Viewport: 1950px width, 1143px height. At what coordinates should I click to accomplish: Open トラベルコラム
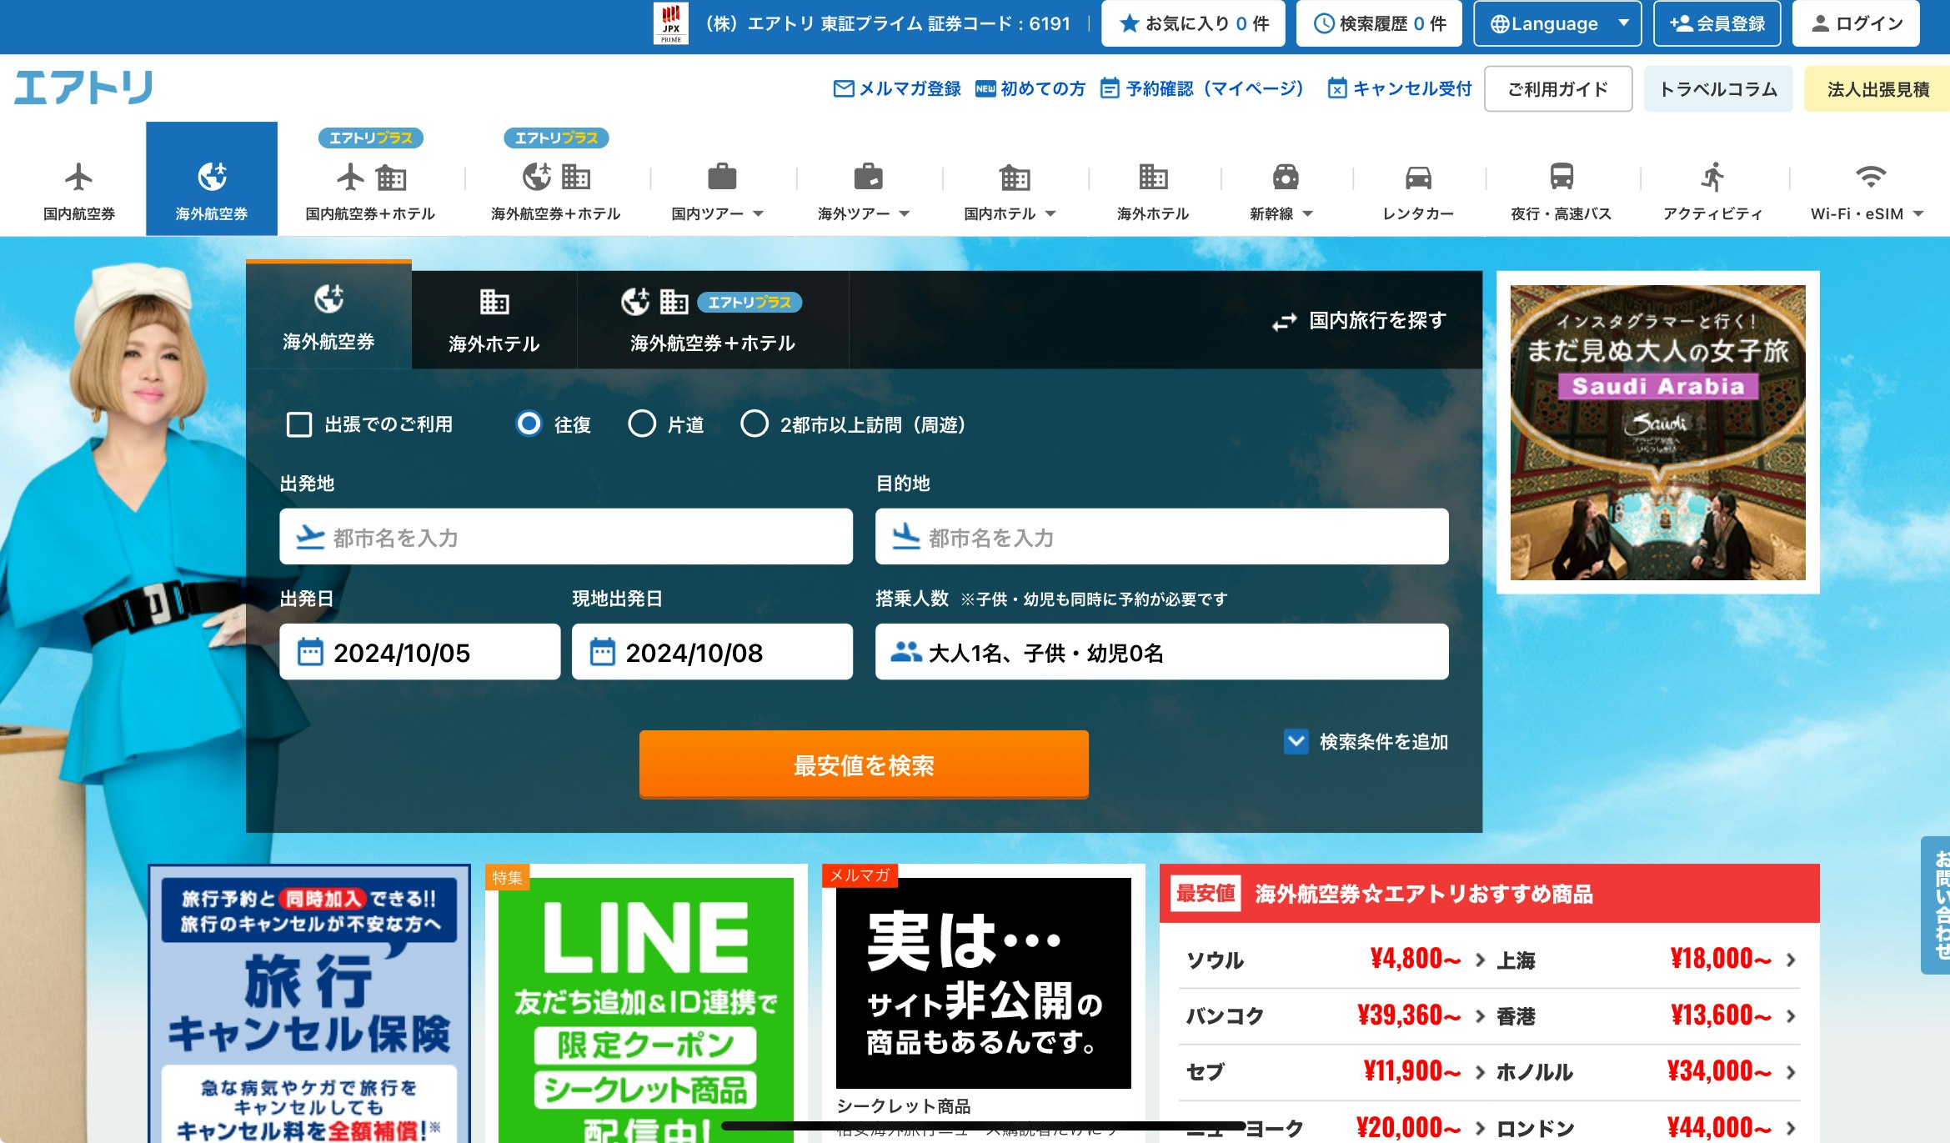1718,89
